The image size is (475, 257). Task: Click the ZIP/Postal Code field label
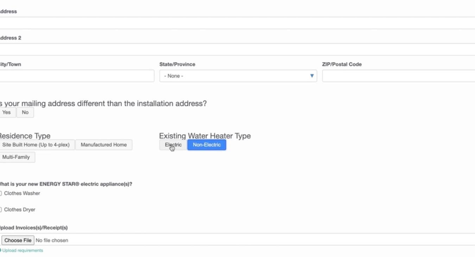tap(342, 64)
